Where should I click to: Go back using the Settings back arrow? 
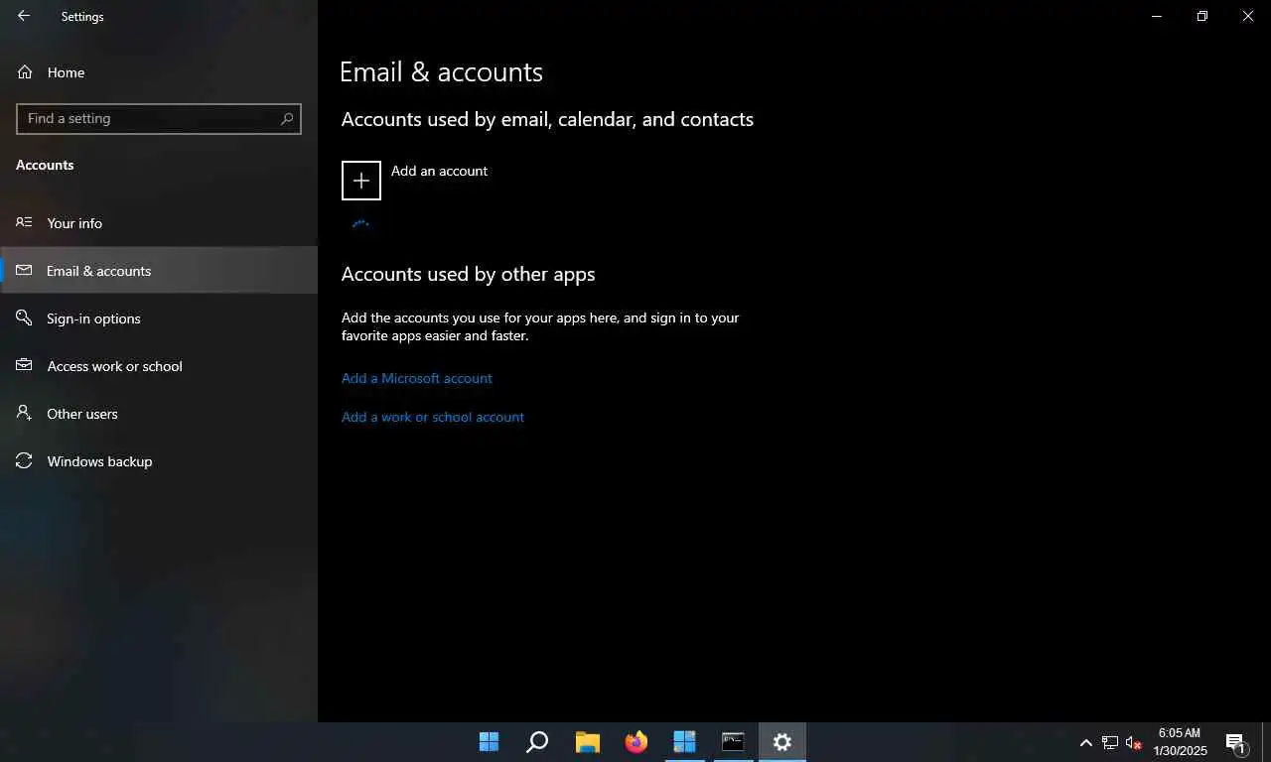click(x=24, y=16)
